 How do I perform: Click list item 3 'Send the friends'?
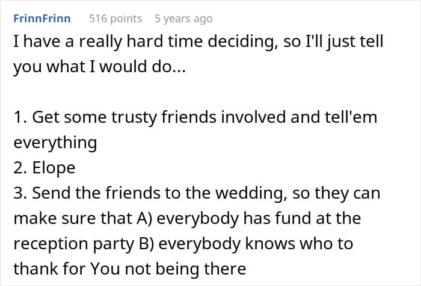[x=196, y=193]
